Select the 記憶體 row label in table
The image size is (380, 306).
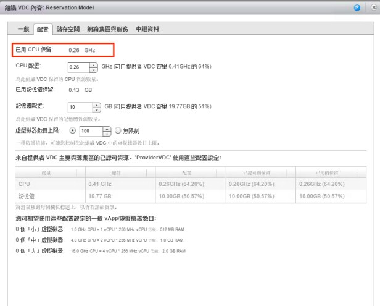(x=26, y=196)
